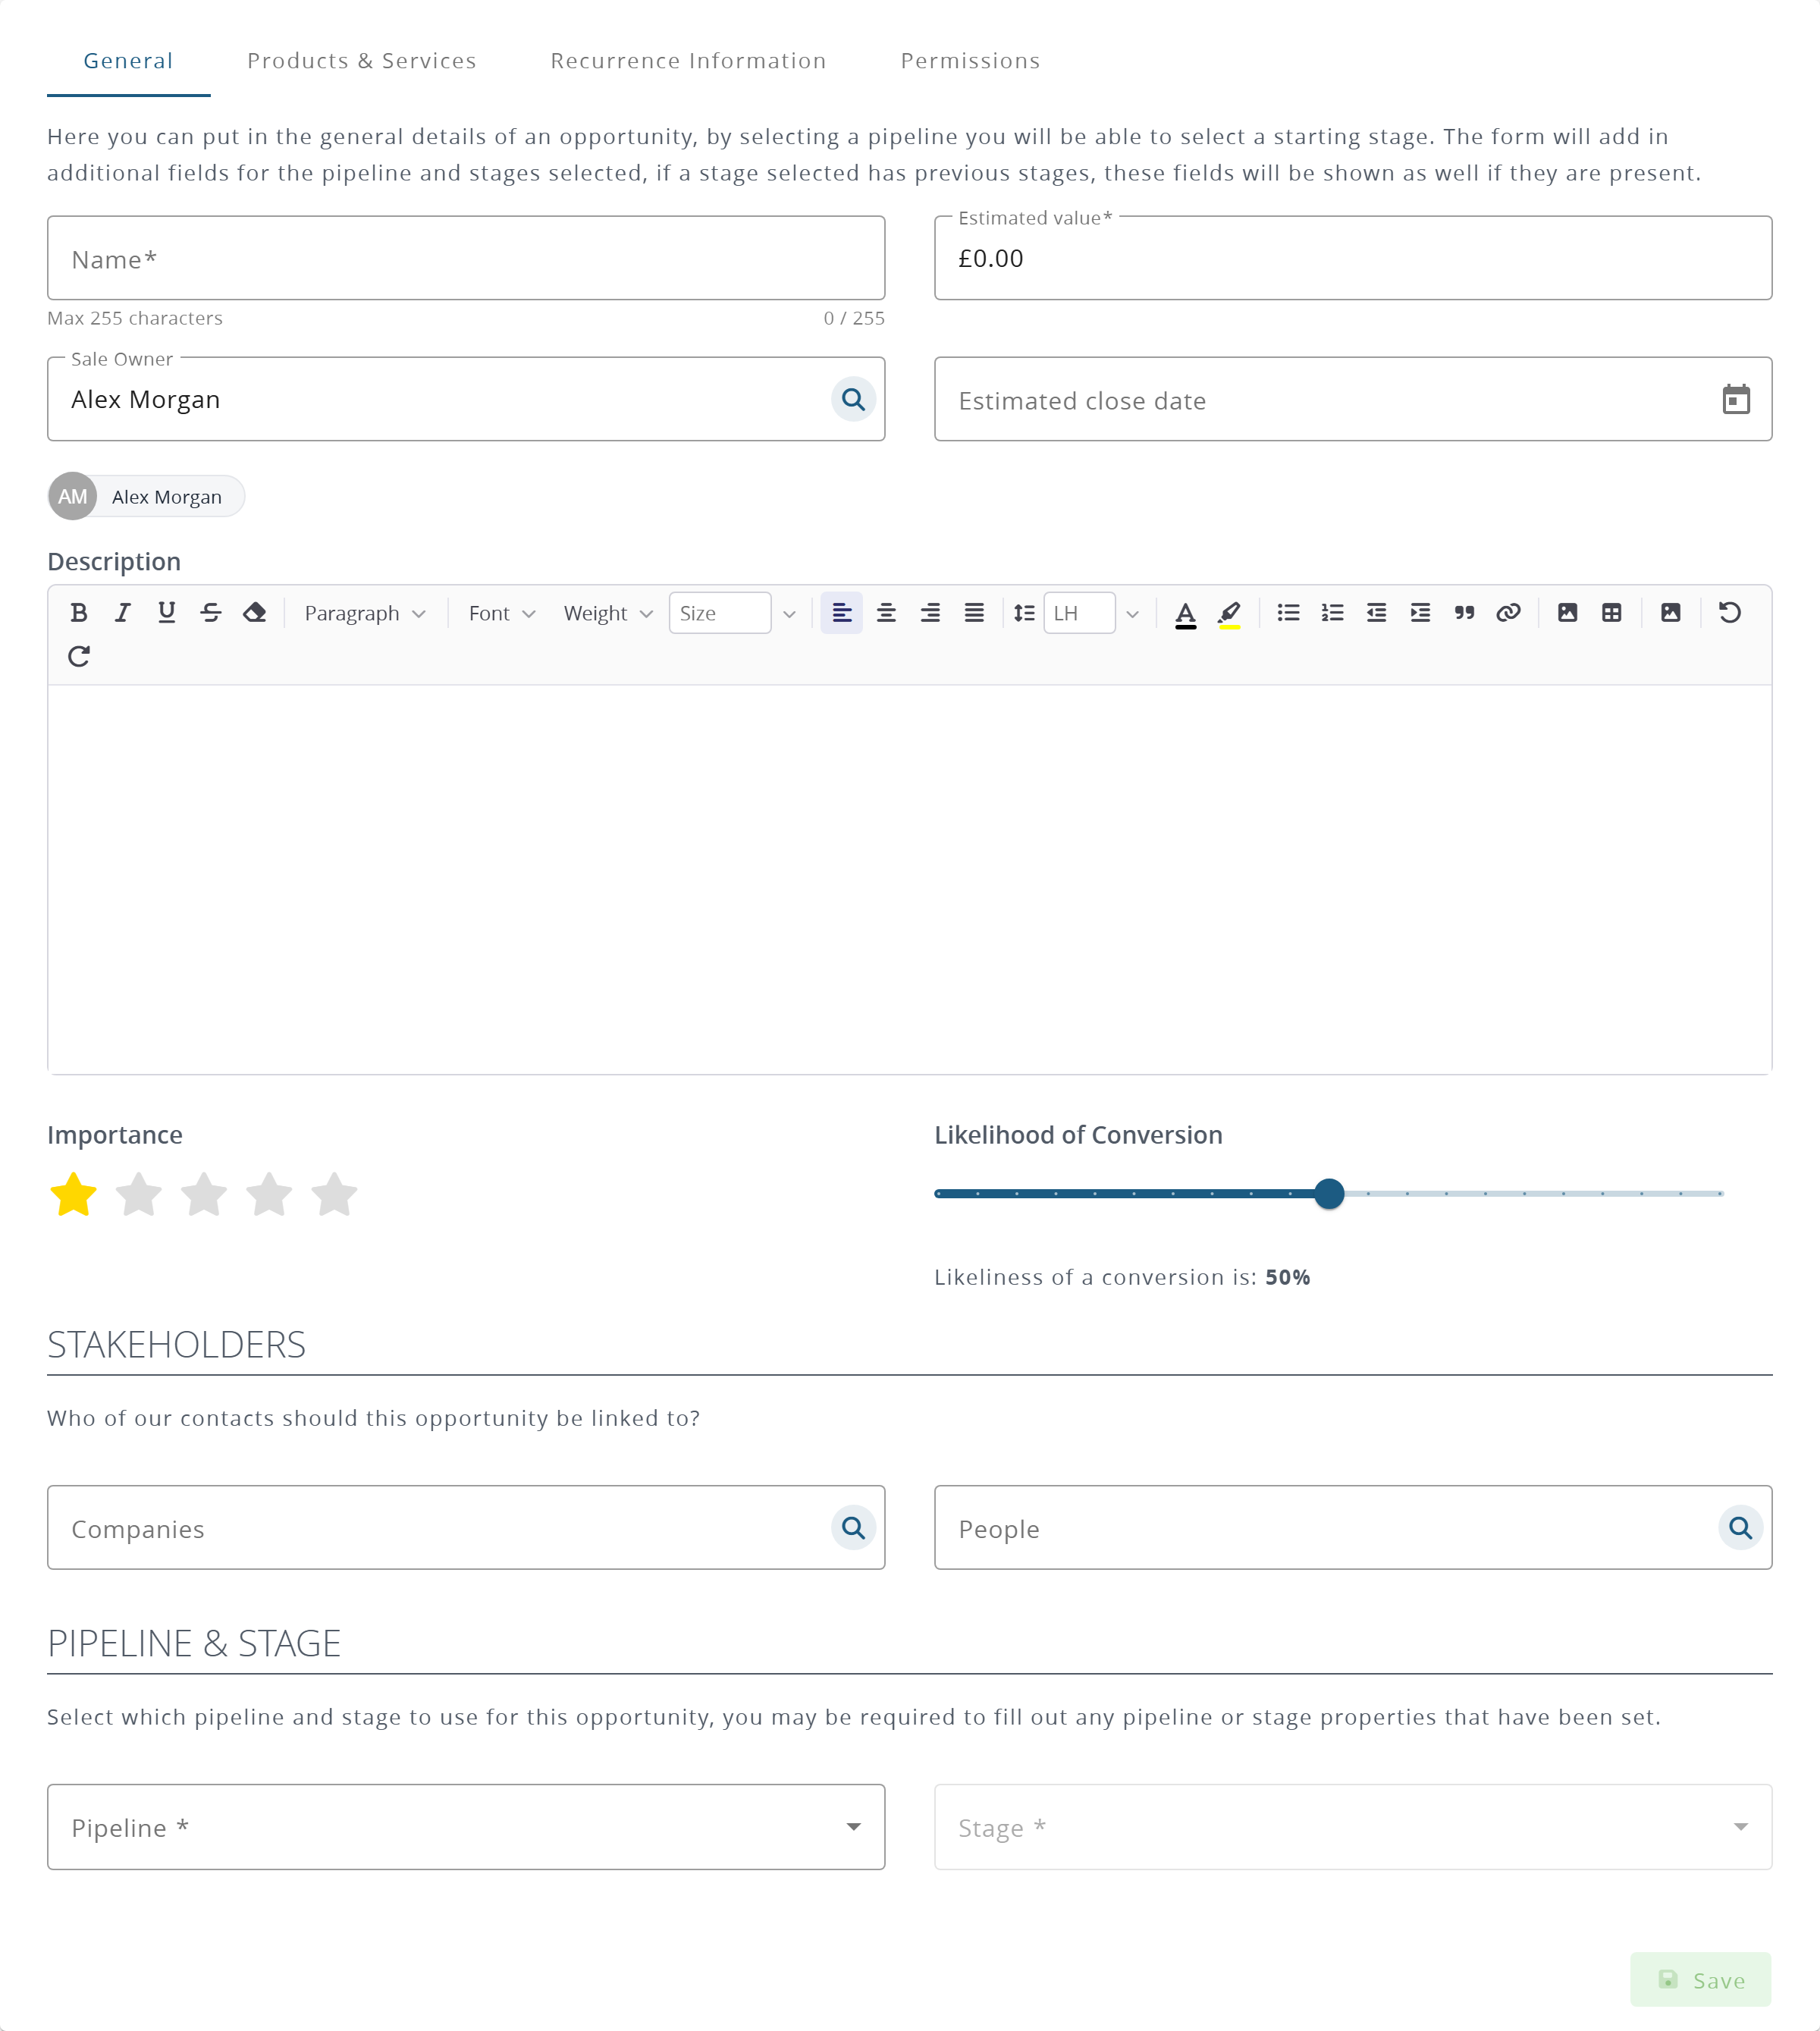This screenshot has width=1820, height=2031.
Task: Open the Font dropdown
Action: coord(502,613)
